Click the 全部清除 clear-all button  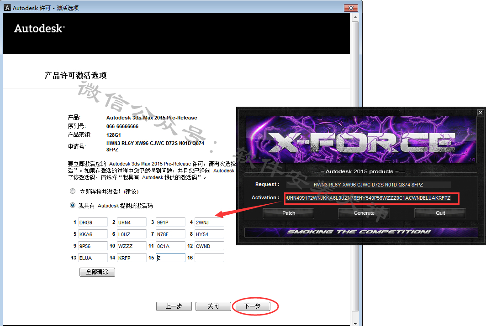click(x=97, y=272)
